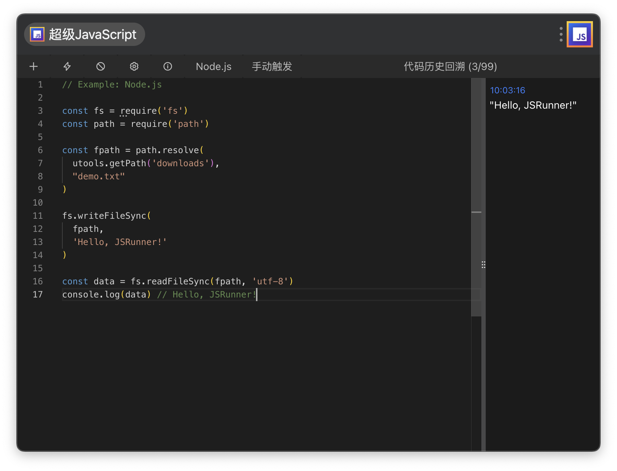
Task: Run the code using the lightning bolt icon
Action: coord(67,66)
